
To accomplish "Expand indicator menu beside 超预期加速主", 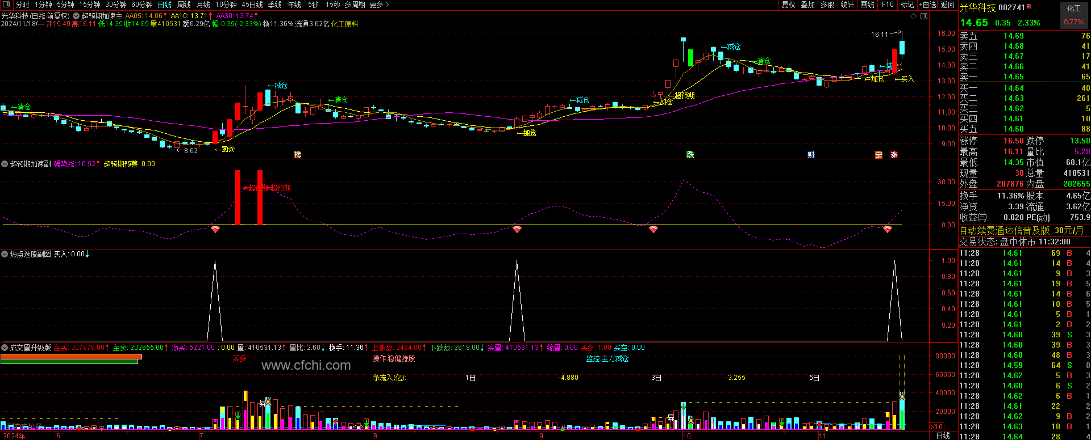I will click(x=76, y=16).
